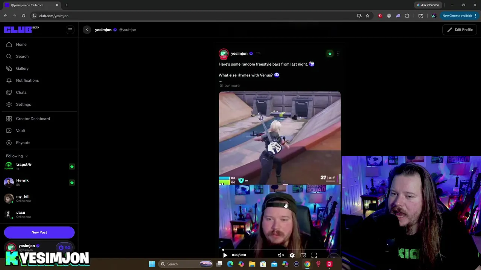Image resolution: width=481 pixels, height=270 pixels.
Task: Create a New Post
Action: [x=39, y=232]
